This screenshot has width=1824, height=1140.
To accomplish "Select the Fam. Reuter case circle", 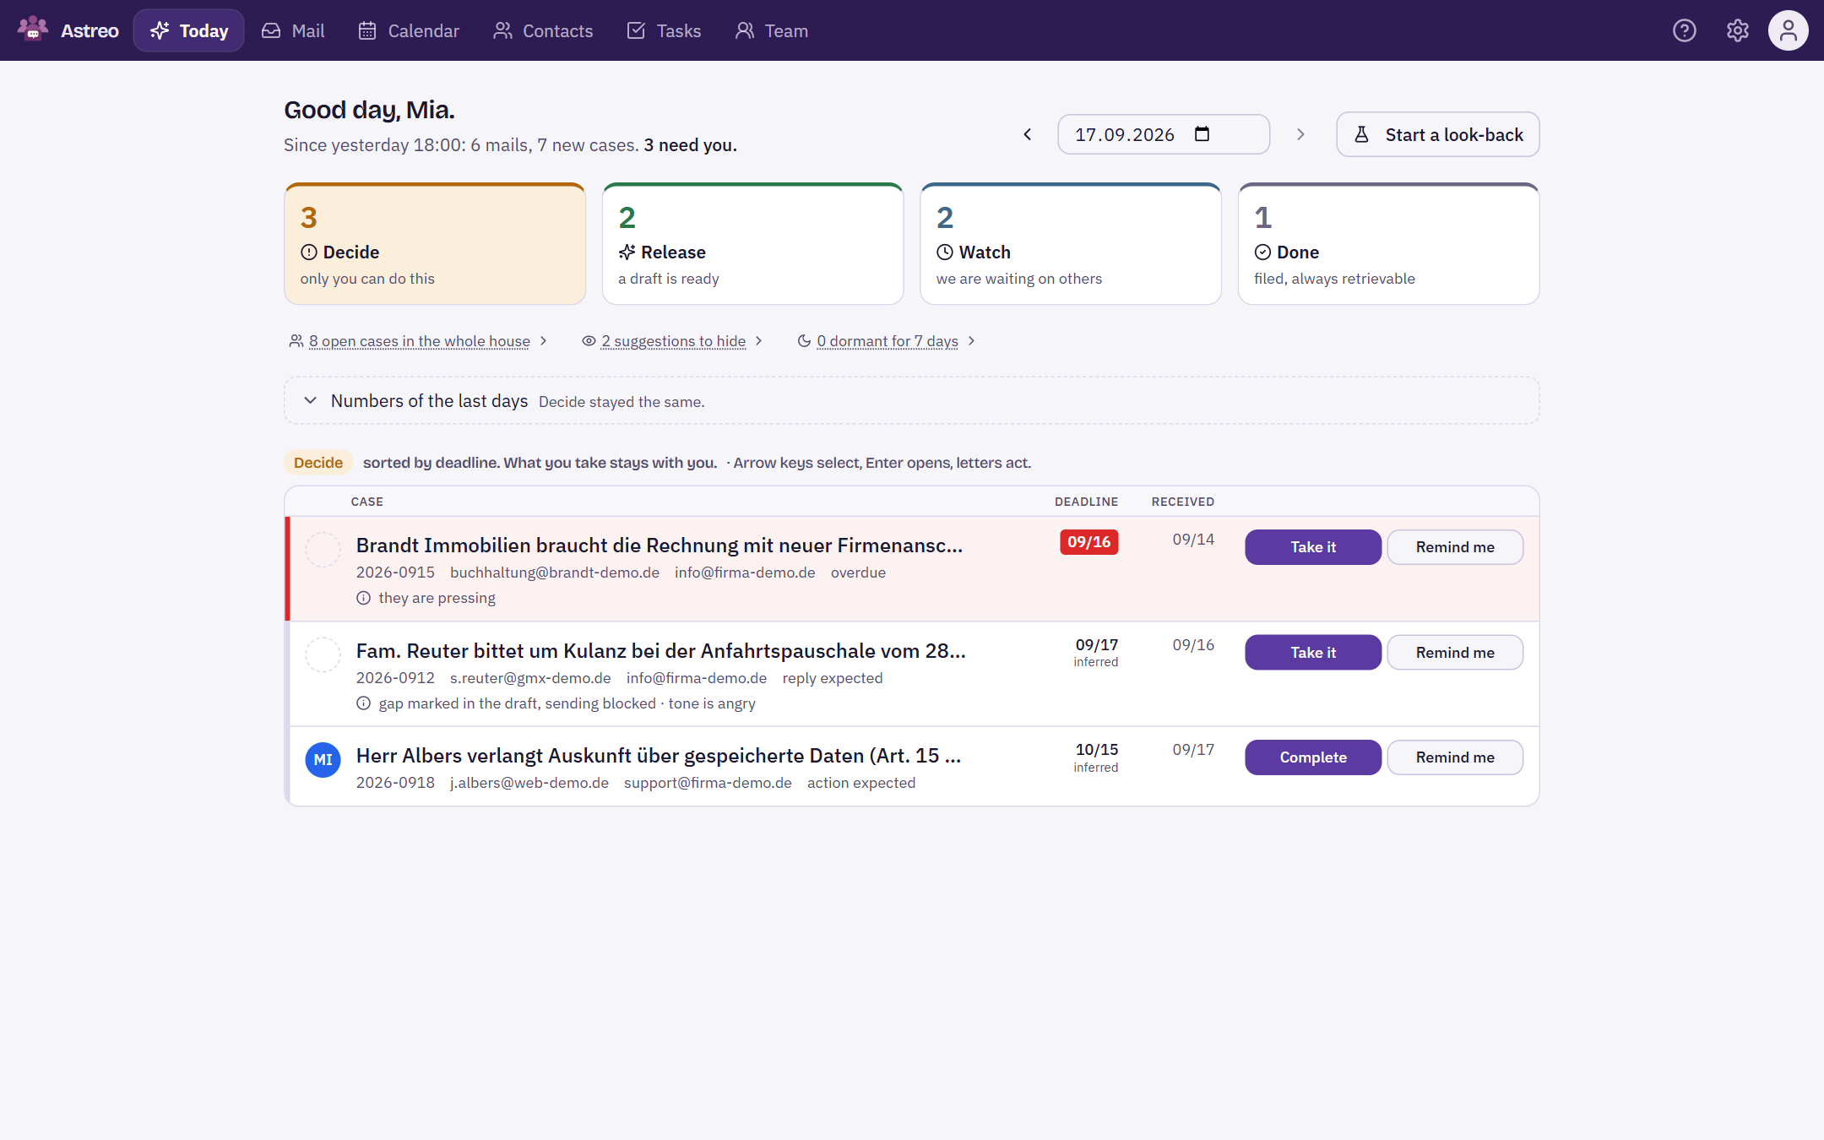I will tap(323, 654).
